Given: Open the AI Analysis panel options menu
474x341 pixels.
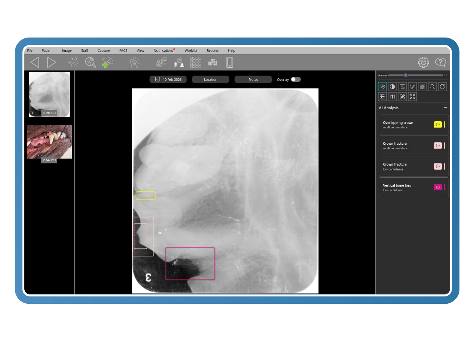Looking at the screenshot, I should (x=445, y=108).
